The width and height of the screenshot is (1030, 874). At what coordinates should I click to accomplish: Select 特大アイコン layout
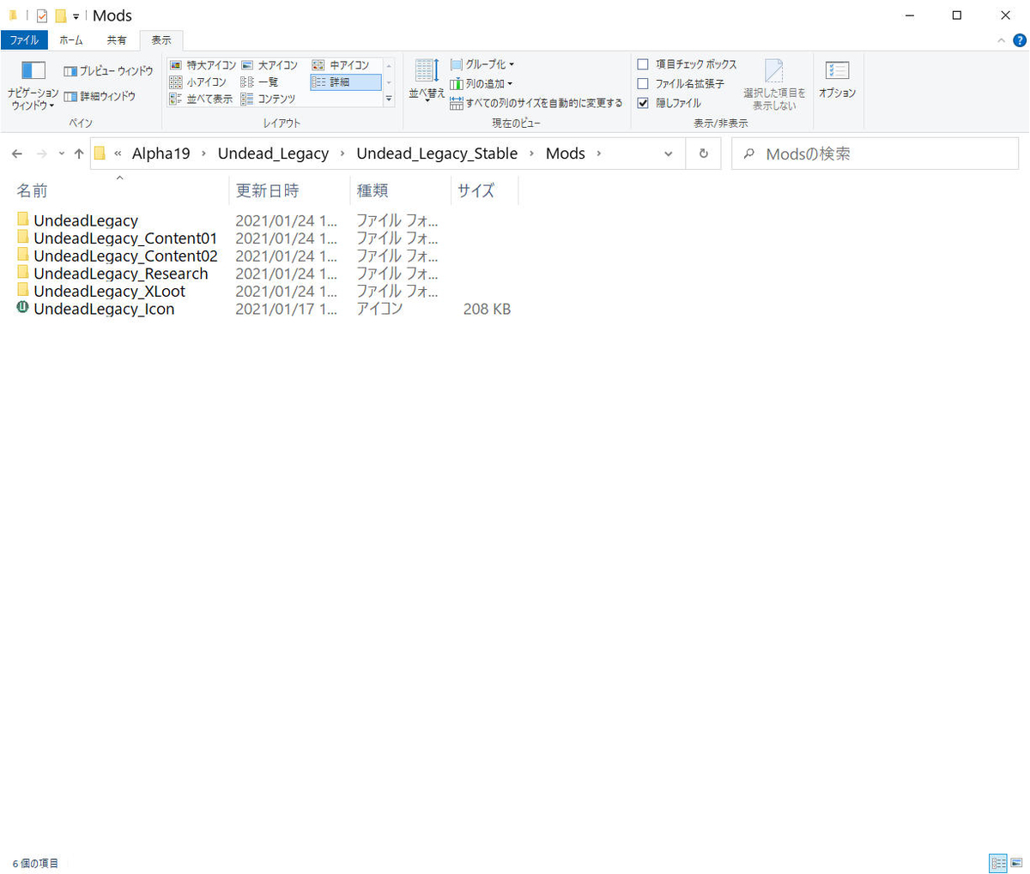[203, 65]
